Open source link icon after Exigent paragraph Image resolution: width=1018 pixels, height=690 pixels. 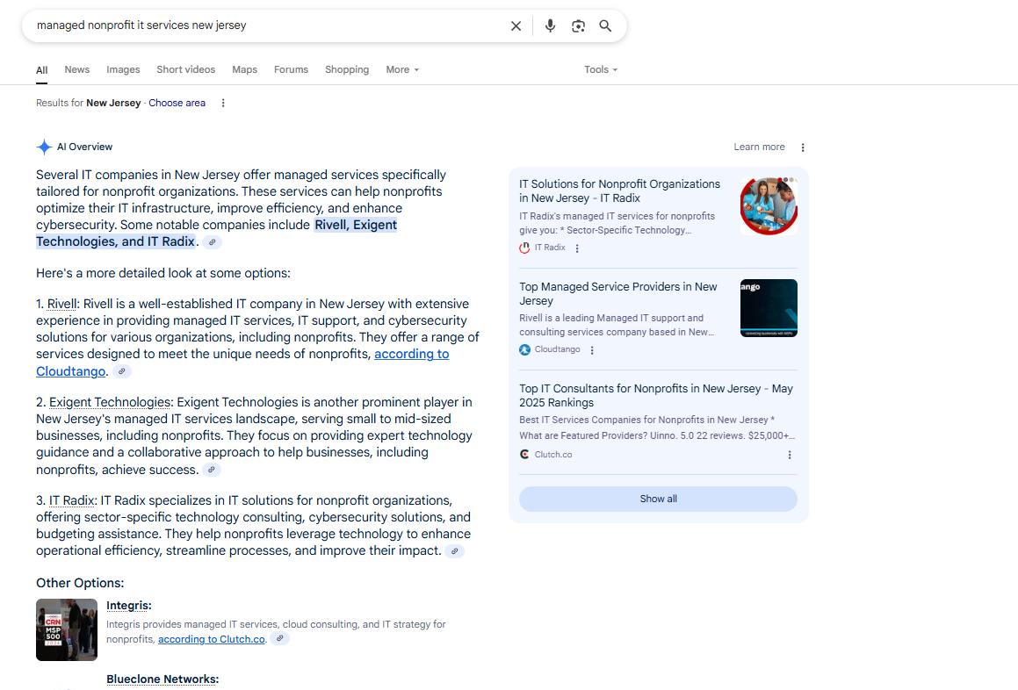click(x=211, y=470)
